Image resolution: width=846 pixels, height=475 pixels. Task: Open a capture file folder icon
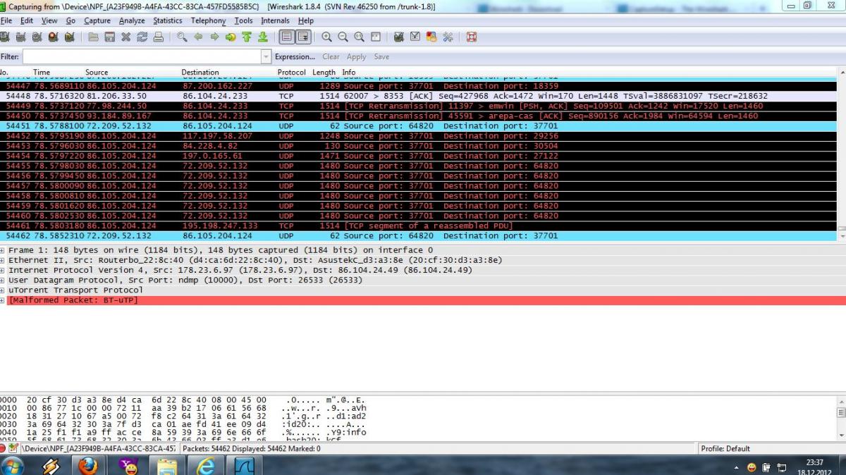pyautogui.click(x=93, y=37)
